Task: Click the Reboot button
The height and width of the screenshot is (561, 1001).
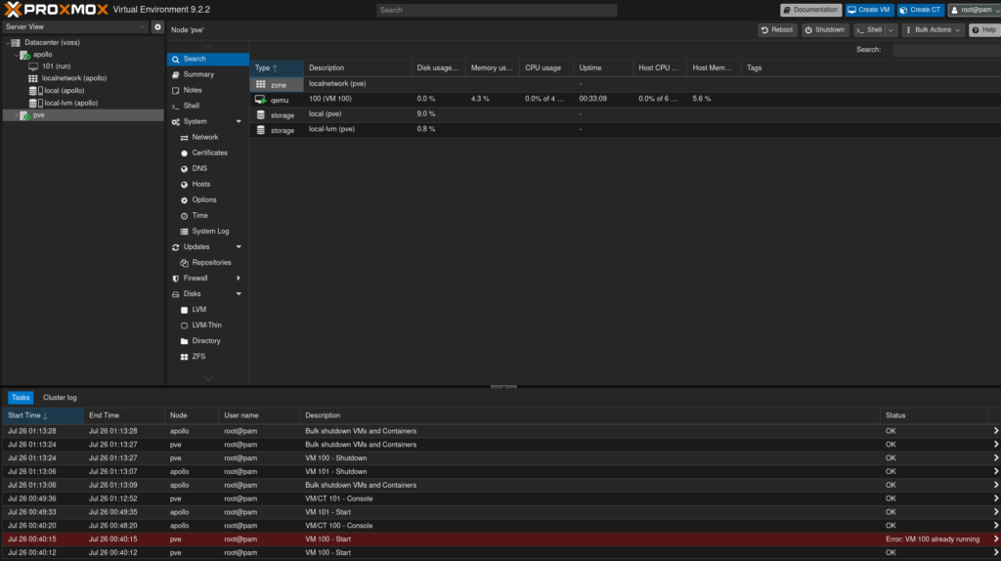Action: [777, 30]
